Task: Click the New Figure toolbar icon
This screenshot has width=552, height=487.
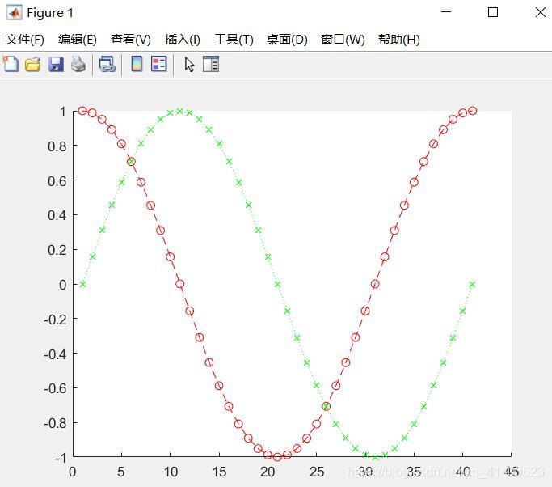Action: 11,64
